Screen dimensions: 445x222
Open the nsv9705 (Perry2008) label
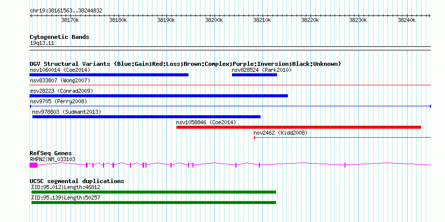click(58, 101)
